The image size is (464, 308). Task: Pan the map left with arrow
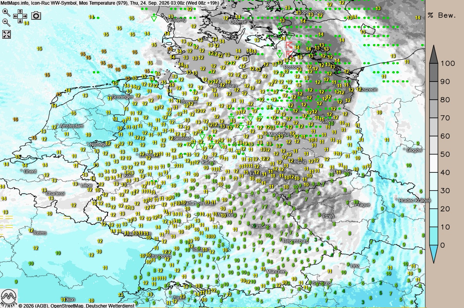pos(15,16)
